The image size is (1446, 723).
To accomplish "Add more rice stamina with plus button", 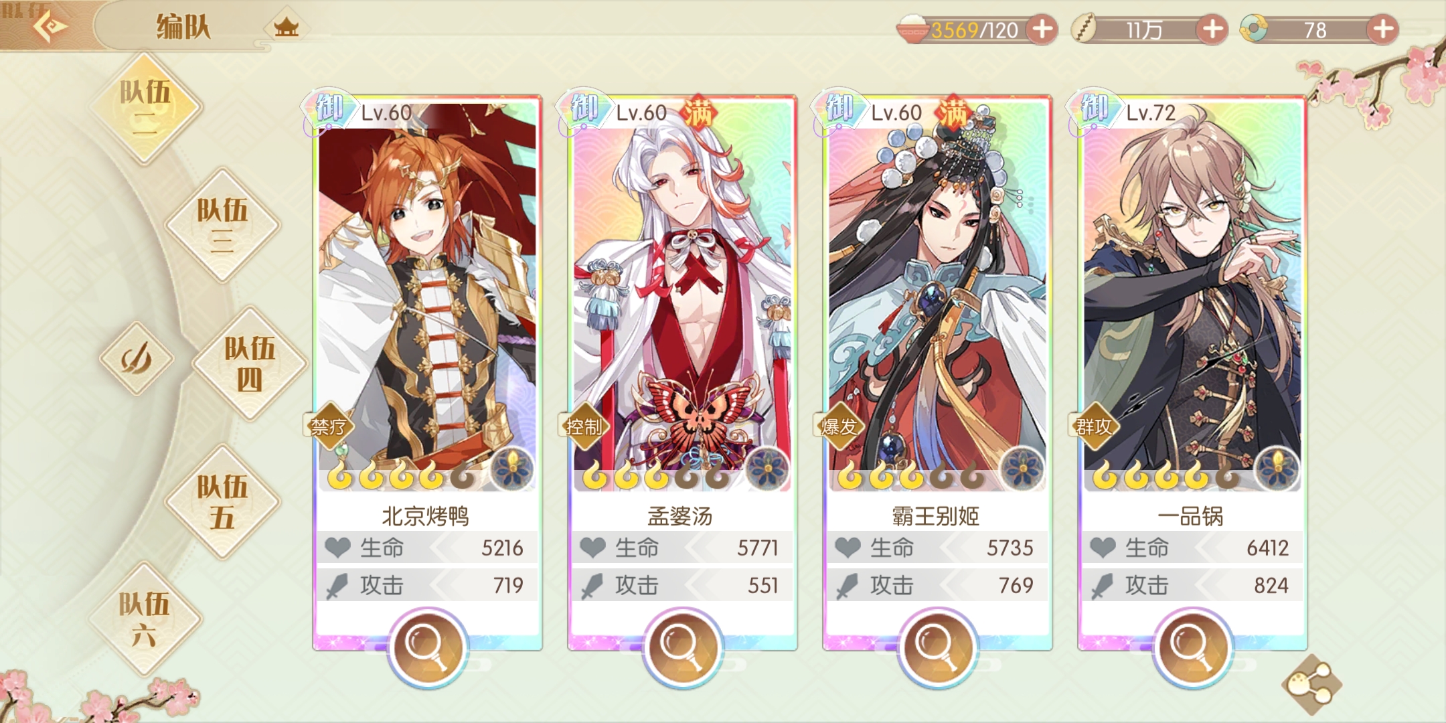I will coord(1042,29).
